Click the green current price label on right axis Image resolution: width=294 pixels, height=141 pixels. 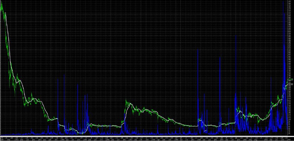290,80
